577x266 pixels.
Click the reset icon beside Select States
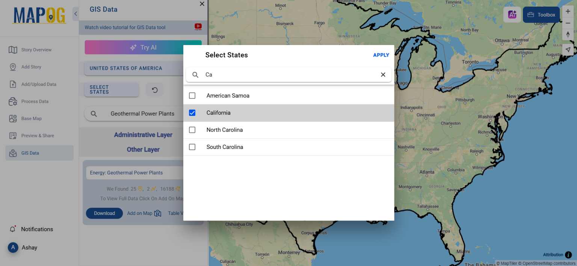point(154,90)
